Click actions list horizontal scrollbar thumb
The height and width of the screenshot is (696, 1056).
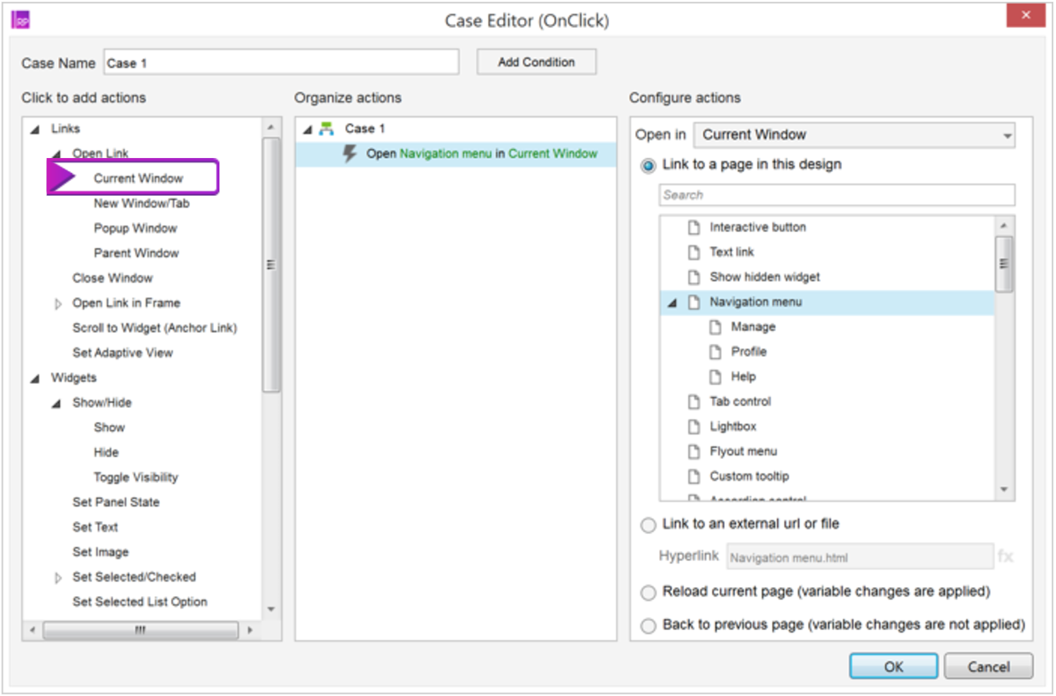[x=140, y=630]
